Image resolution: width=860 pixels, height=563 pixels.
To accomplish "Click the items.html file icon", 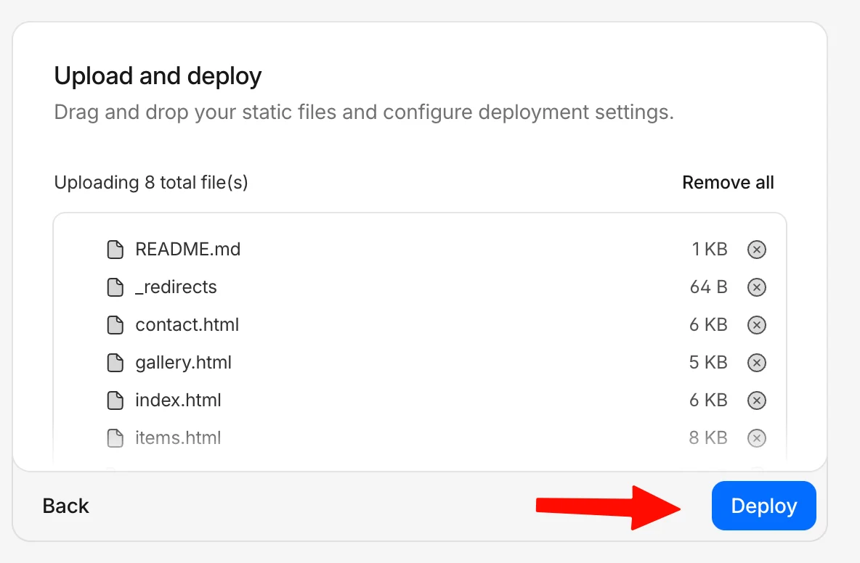I will click(x=115, y=437).
